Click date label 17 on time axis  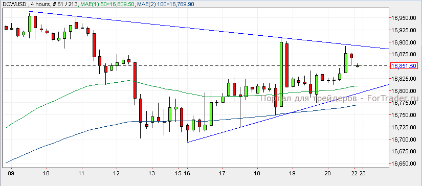[223, 174]
